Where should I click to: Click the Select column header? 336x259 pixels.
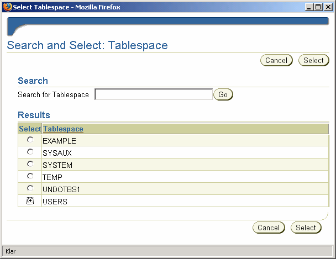tap(30, 129)
